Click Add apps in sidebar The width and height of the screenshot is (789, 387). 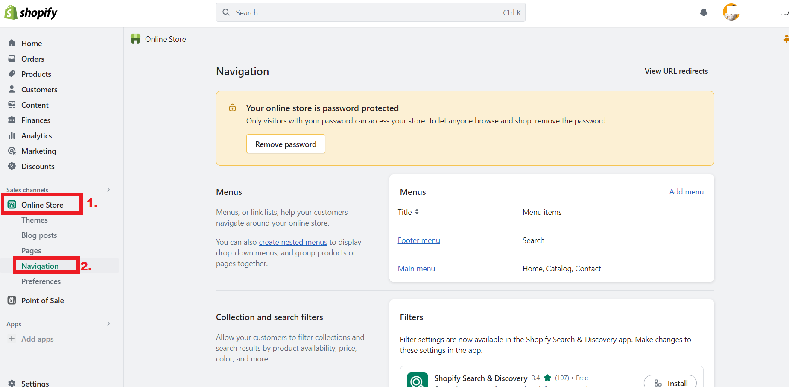[x=38, y=339]
